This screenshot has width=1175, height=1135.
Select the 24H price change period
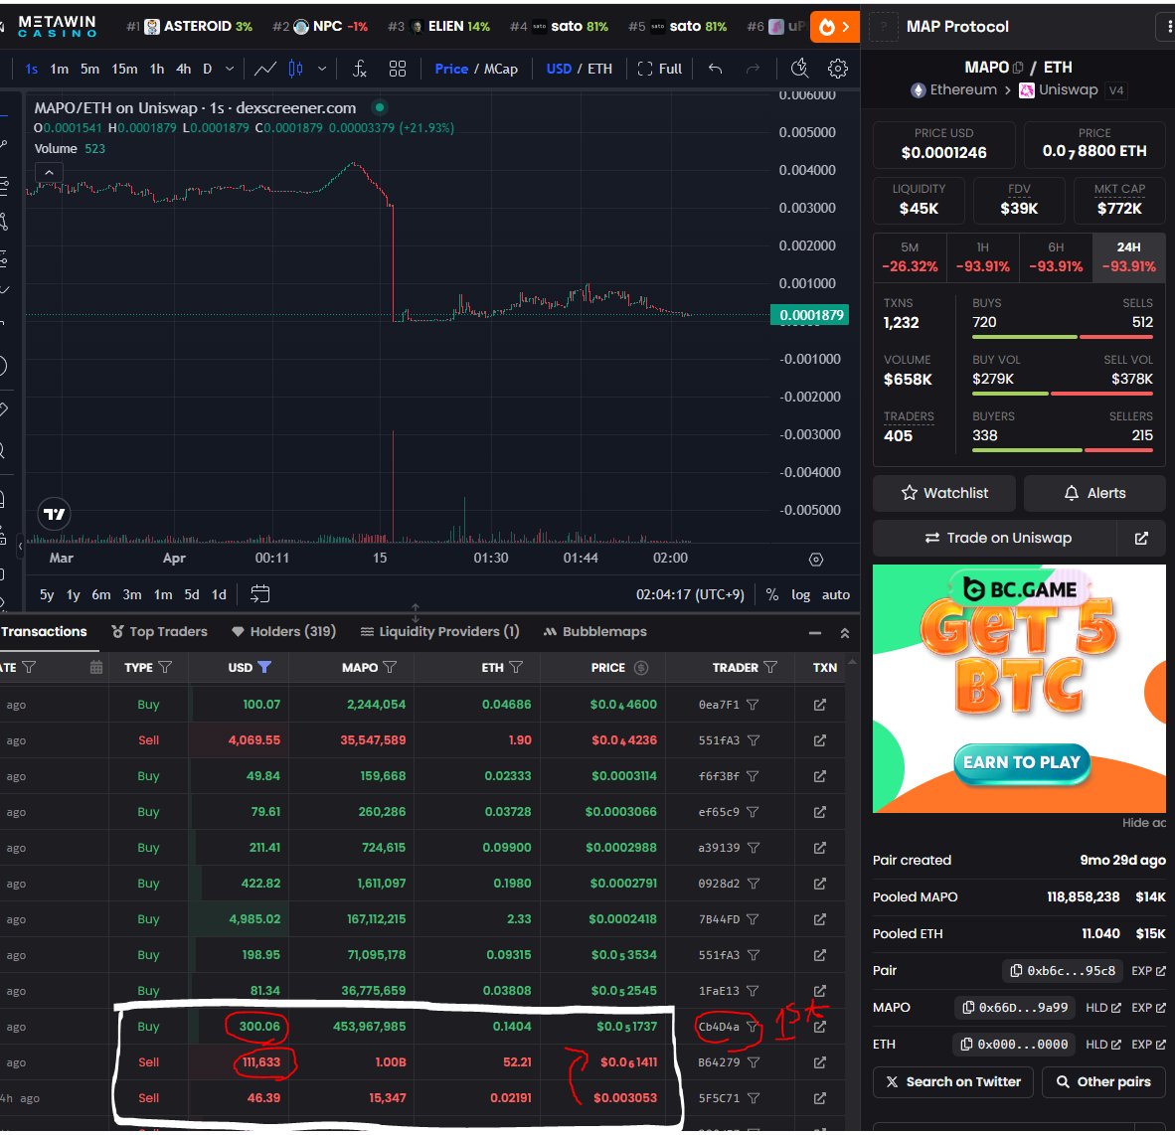click(1128, 257)
